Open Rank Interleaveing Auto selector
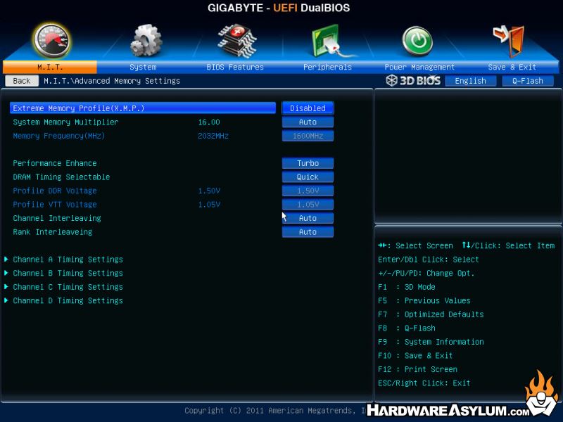Viewport: 563px width, 422px height. (308, 232)
